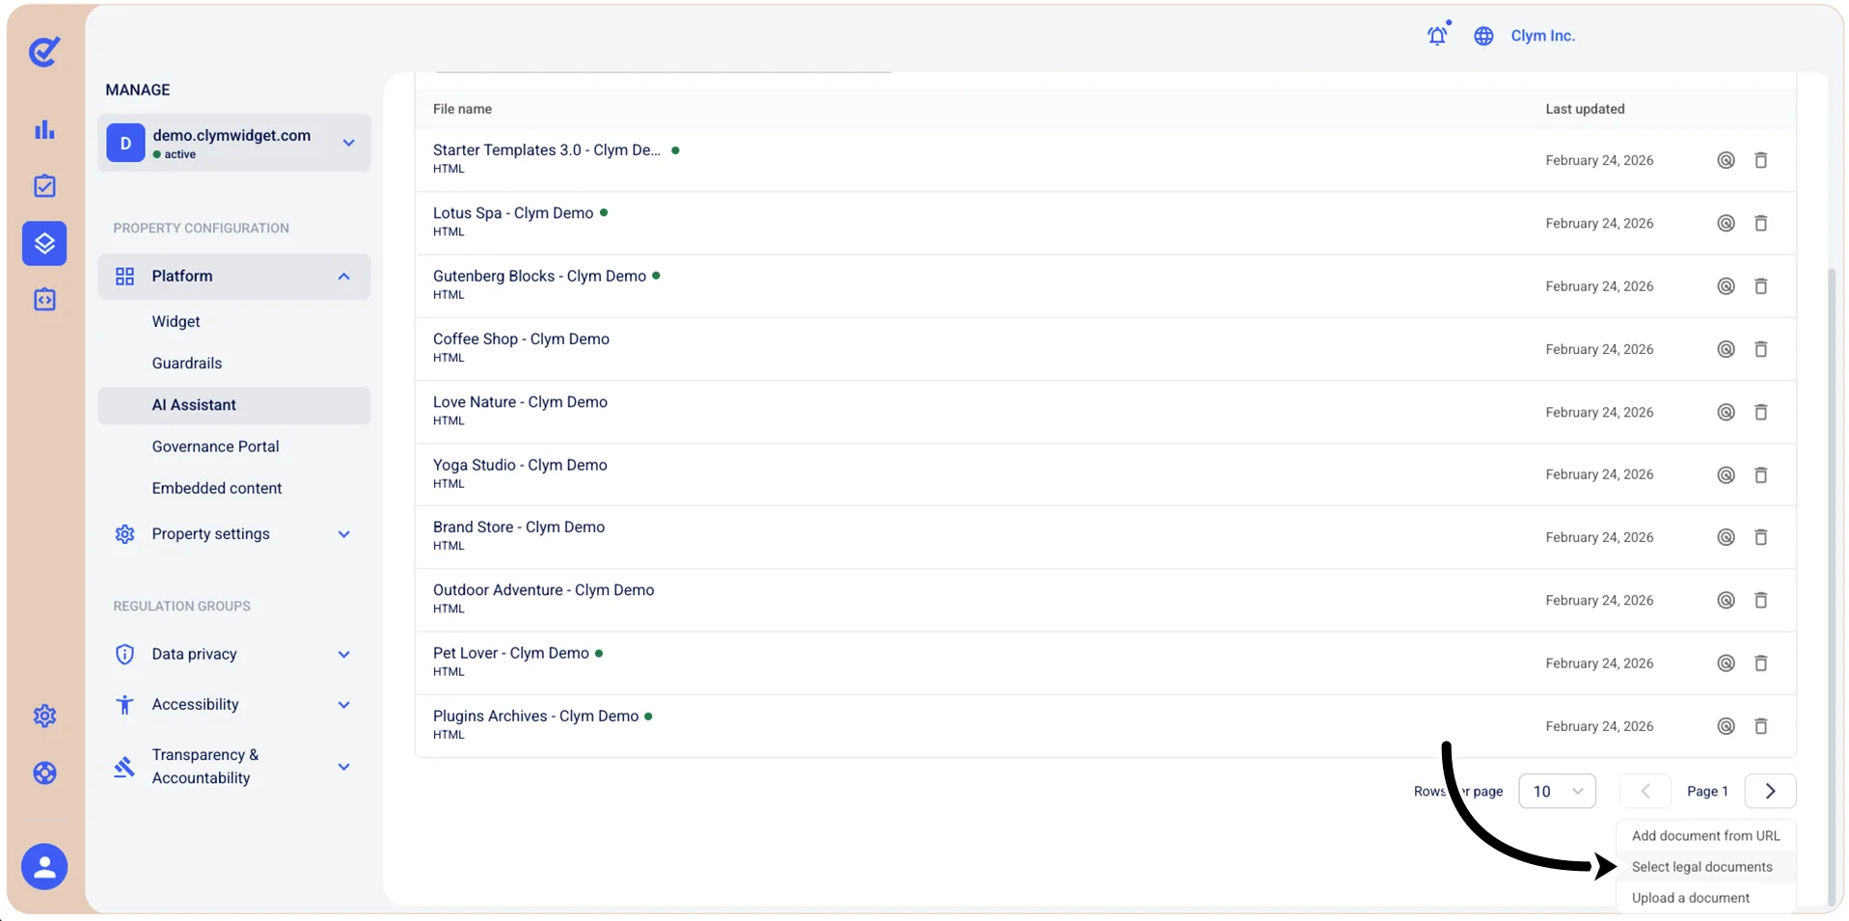The width and height of the screenshot is (1849, 921).
Task: Click Clym Inc. account link
Action: (x=1542, y=36)
